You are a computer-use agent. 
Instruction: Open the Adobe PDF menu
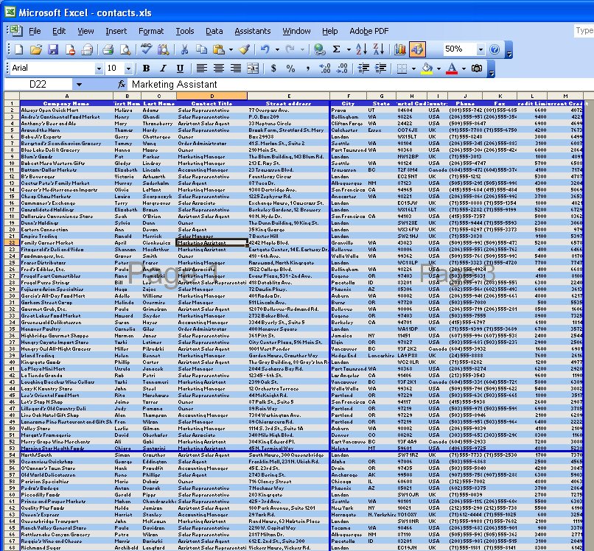tap(369, 31)
